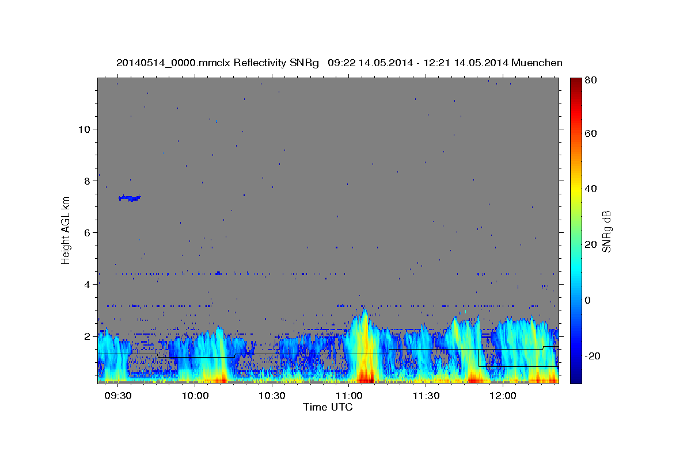Click the colorbar value 60
Viewport: 691px width, 460px height.
591,133
